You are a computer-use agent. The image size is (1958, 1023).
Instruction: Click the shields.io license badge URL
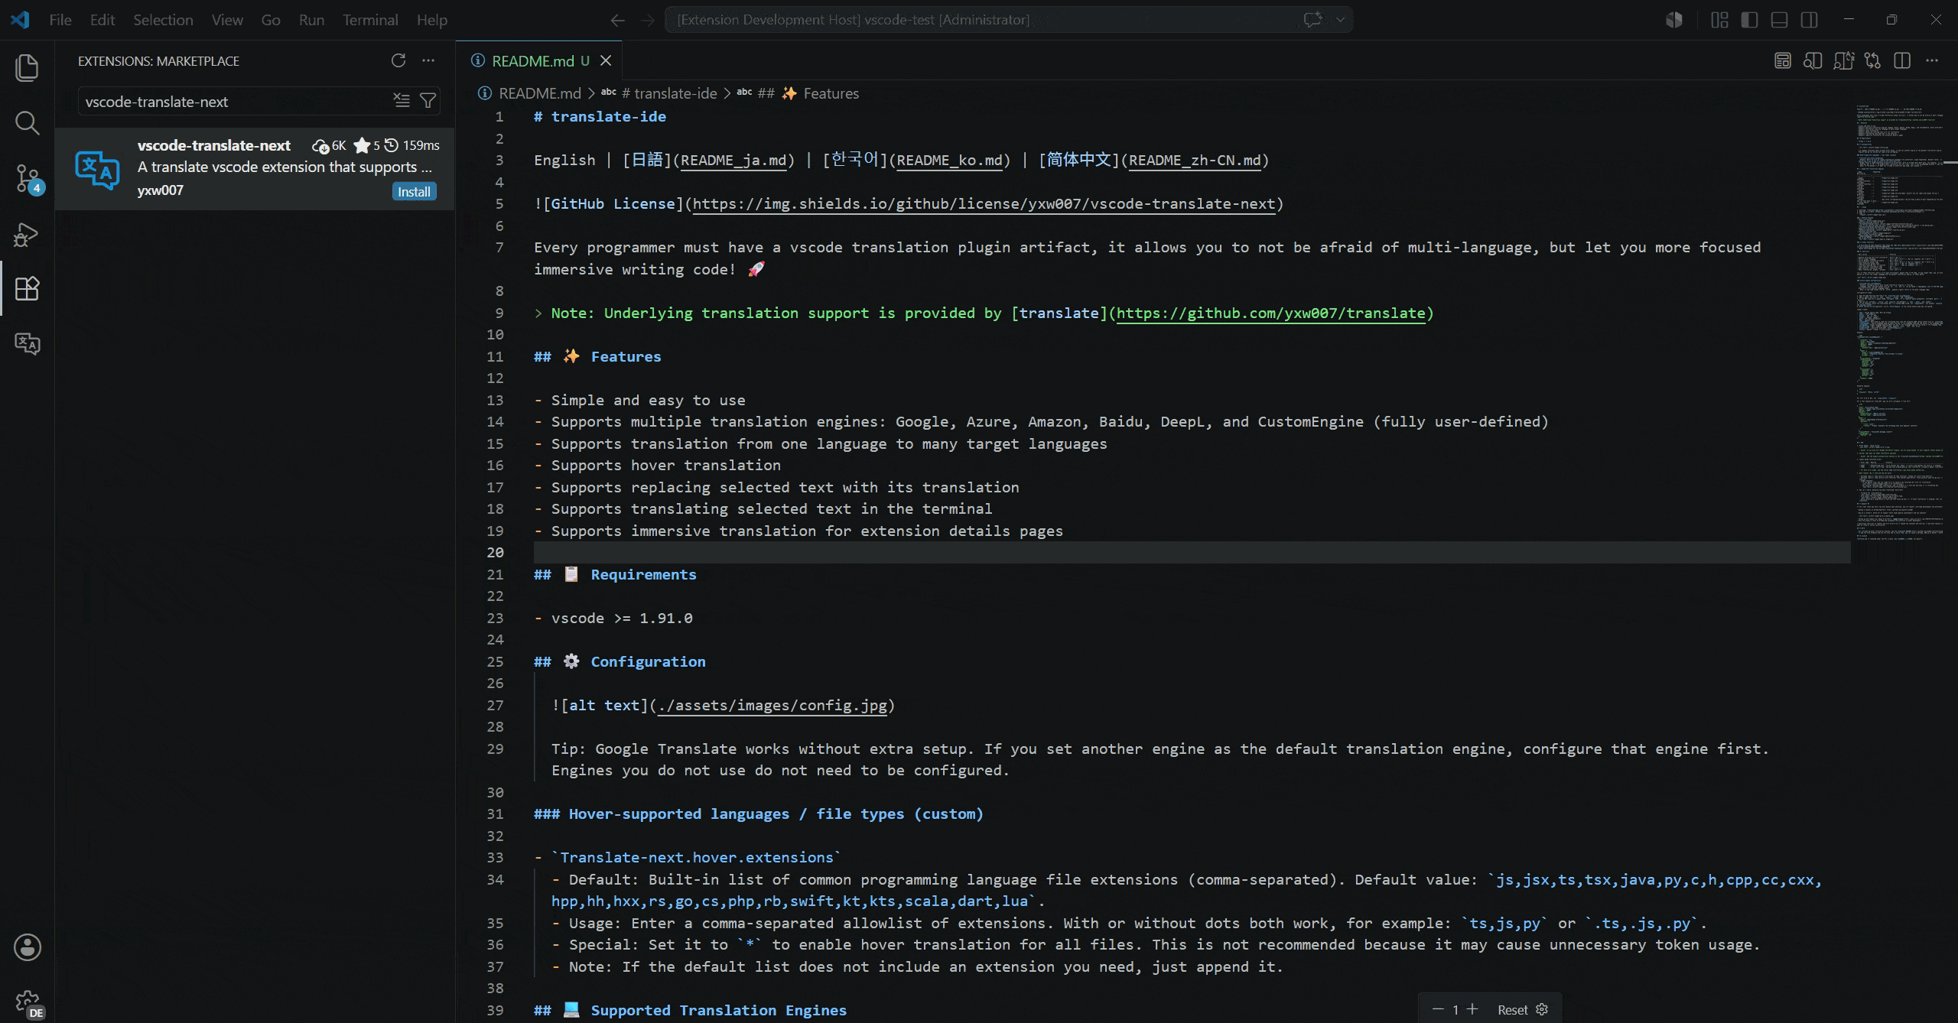984,204
